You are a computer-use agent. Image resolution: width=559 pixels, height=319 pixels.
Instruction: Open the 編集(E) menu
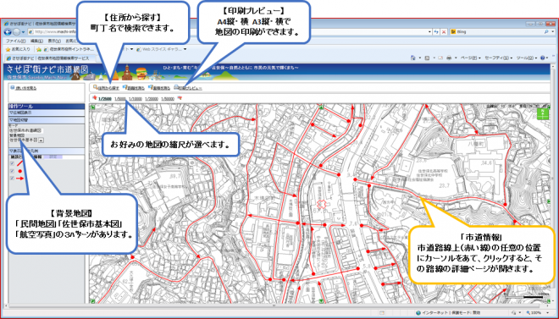(x=36, y=41)
